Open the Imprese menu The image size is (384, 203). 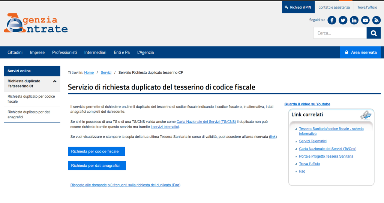(x=37, y=52)
